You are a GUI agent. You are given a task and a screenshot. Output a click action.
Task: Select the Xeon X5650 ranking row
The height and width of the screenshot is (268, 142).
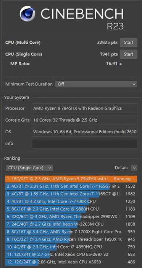coord(71,262)
